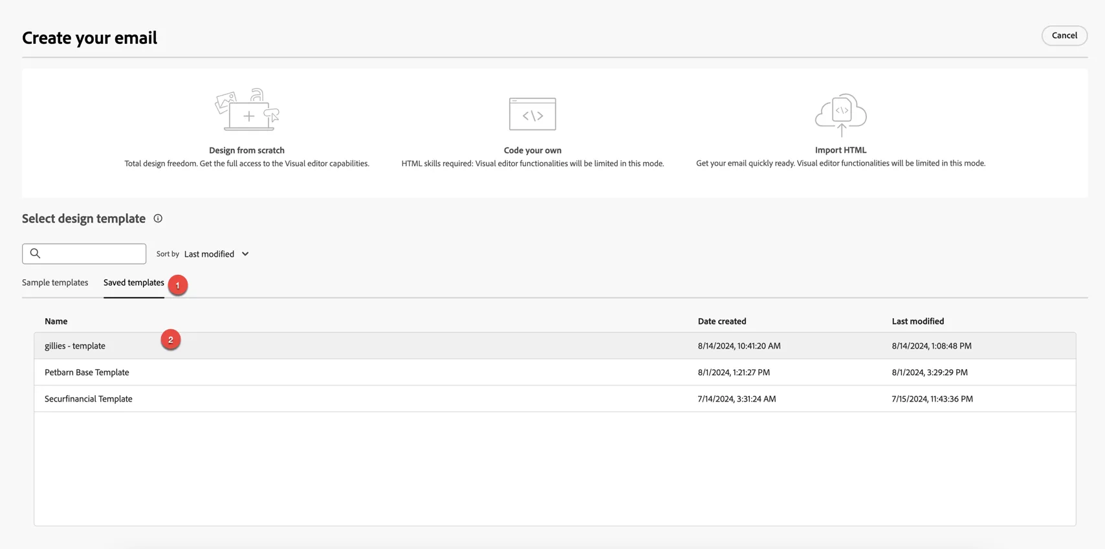
Task: Focus the template search field
Action: [x=84, y=253]
